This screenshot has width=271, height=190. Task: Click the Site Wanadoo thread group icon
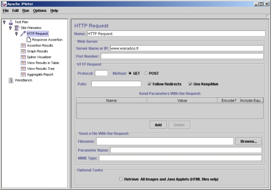[17, 28]
